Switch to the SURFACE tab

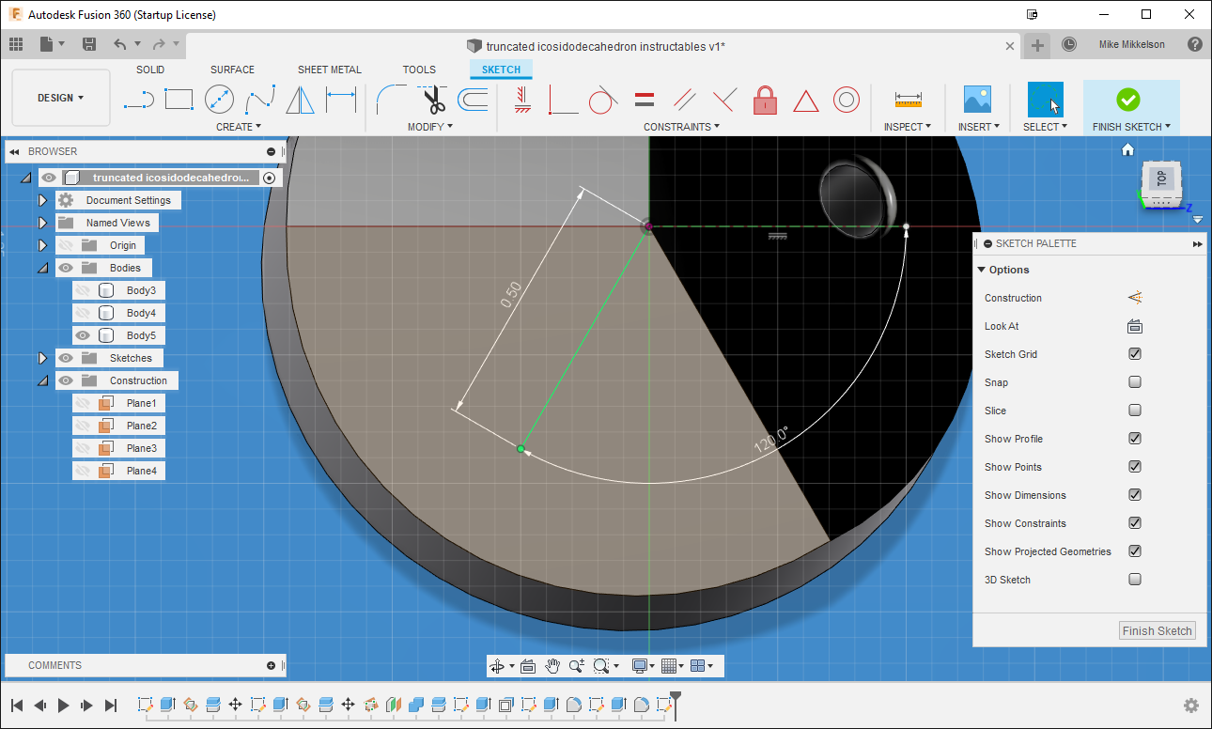point(231,69)
